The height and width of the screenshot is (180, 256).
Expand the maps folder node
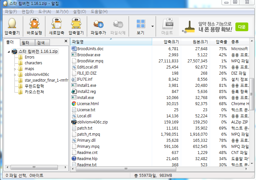15,69
